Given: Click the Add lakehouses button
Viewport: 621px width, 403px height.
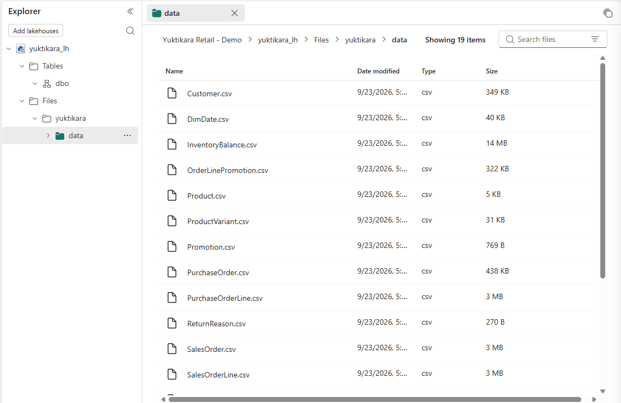Looking at the screenshot, I should pos(35,31).
